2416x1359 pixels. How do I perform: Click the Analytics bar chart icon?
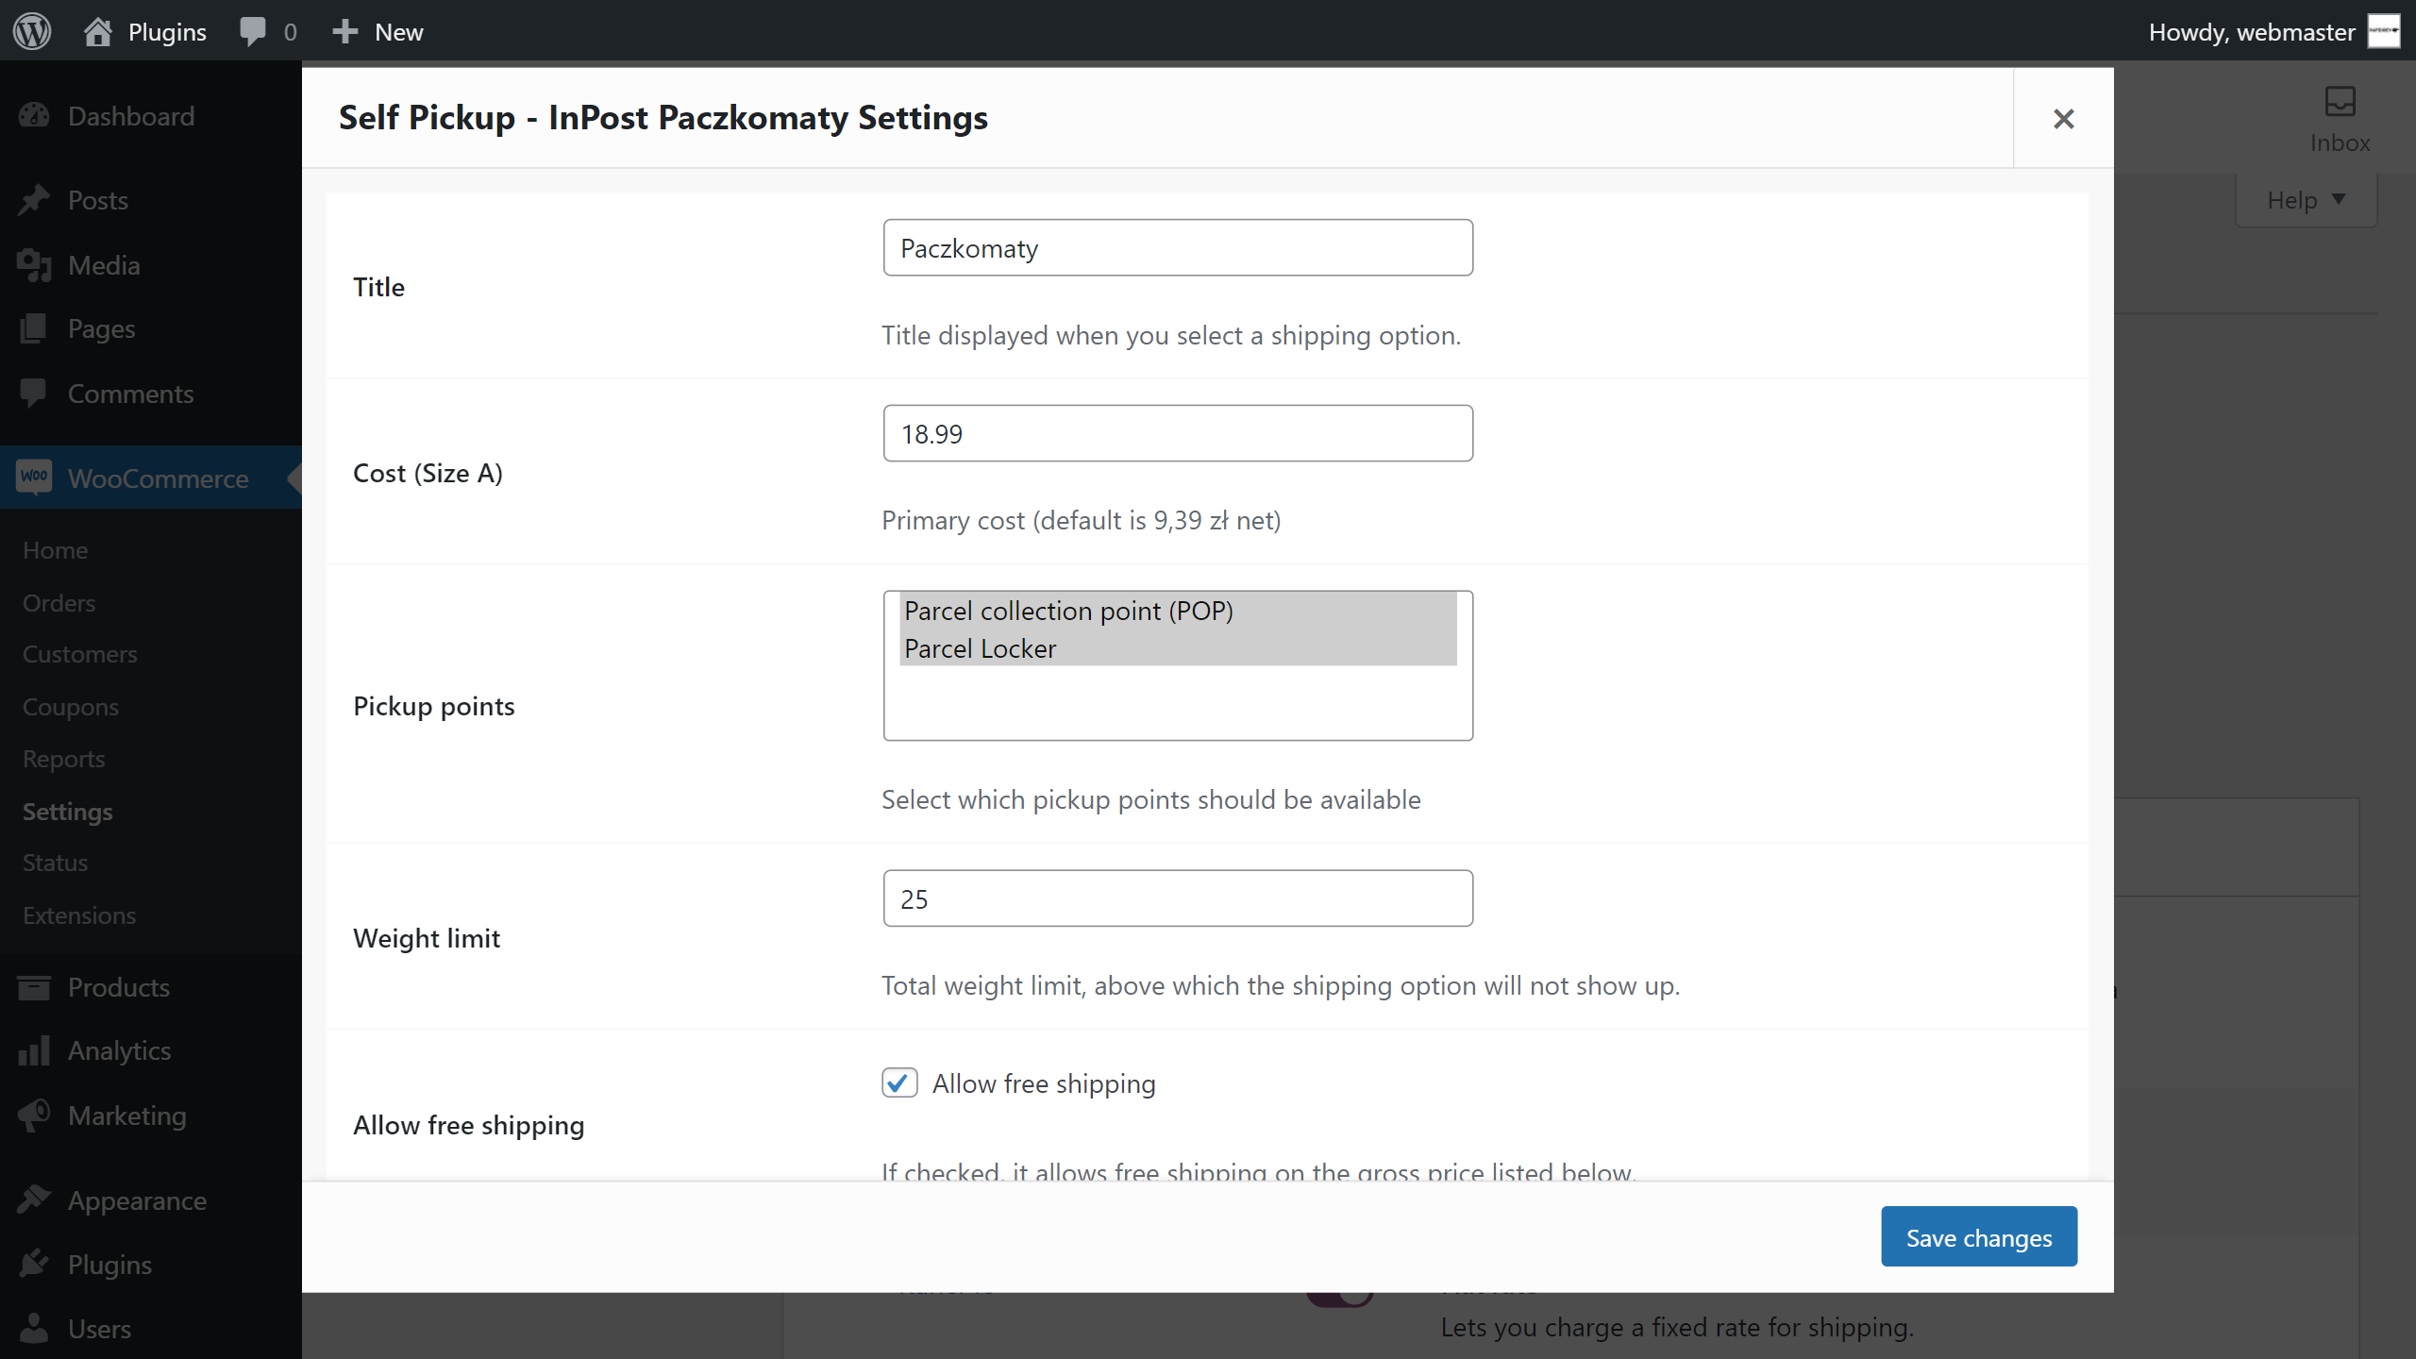click(x=34, y=1050)
